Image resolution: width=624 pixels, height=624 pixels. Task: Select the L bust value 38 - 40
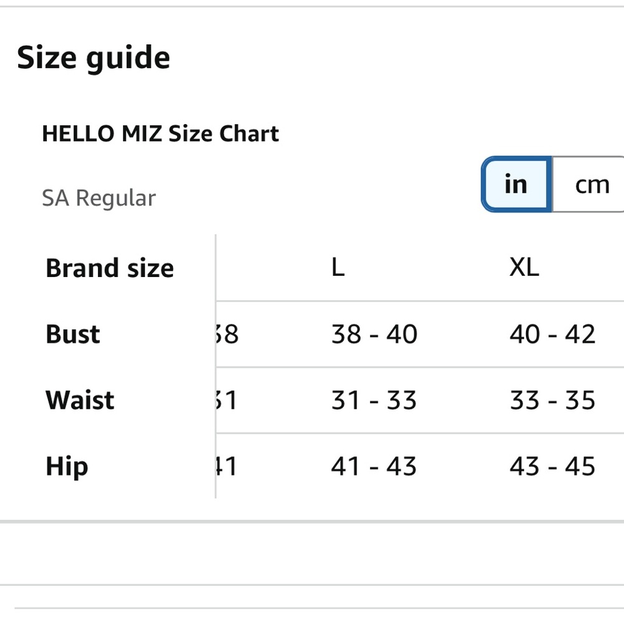pyautogui.click(x=374, y=334)
